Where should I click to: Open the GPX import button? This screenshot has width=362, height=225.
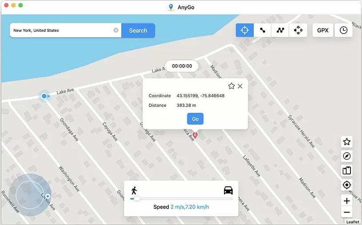(x=322, y=30)
